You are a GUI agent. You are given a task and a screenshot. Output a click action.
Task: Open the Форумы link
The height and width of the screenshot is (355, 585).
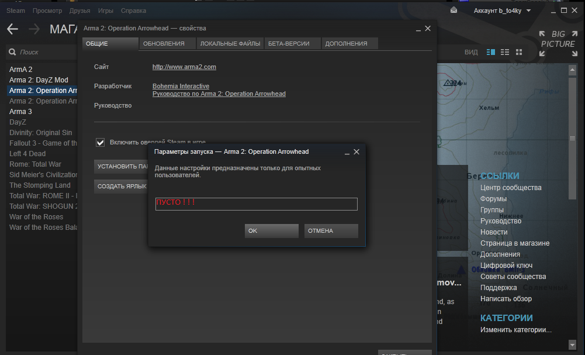click(493, 199)
